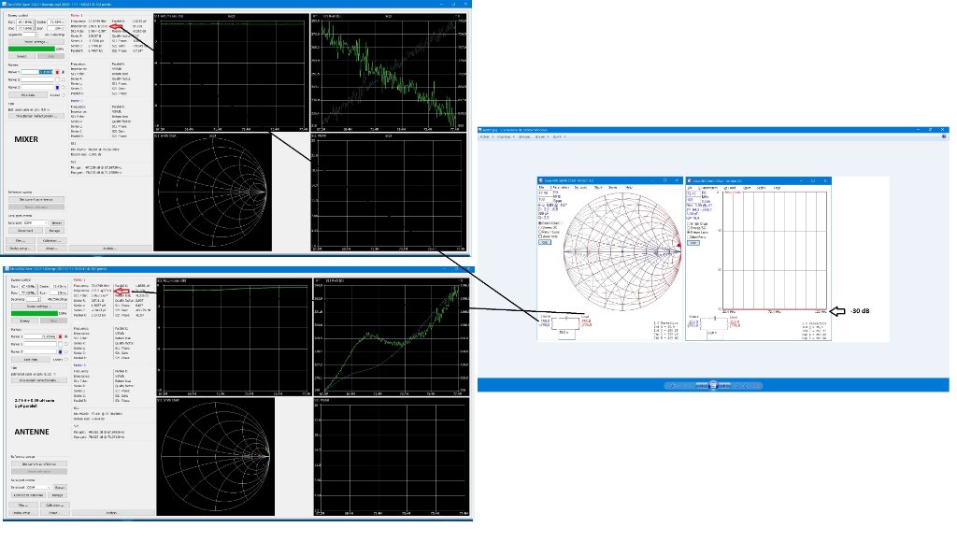Select Marker 2 radio button in MIXER window
Viewport: 957px width, 556px height.
[63, 80]
